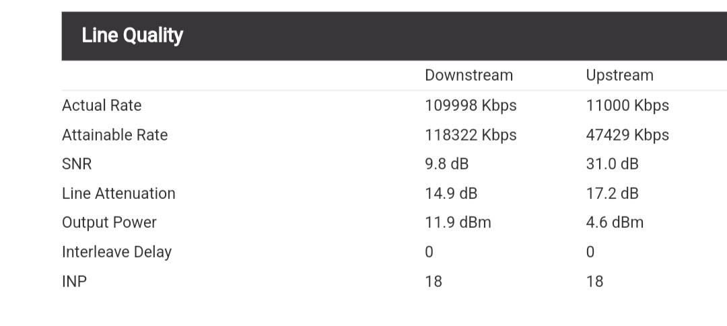Select the 47429 Kbps attainable rate value
Viewport: 727px width, 326px height.
[627, 135]
